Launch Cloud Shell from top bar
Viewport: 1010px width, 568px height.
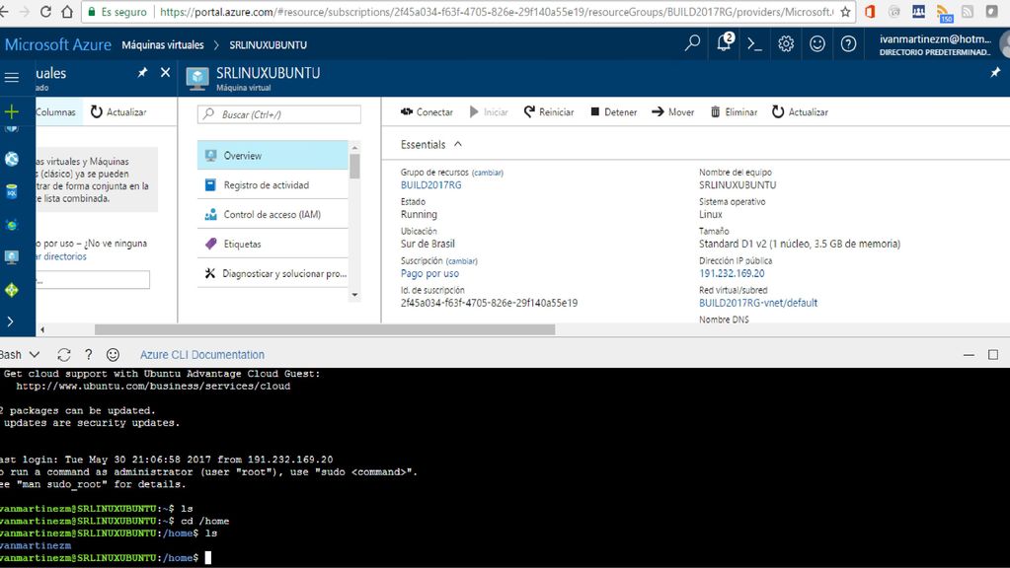click(x=754, y=43)
